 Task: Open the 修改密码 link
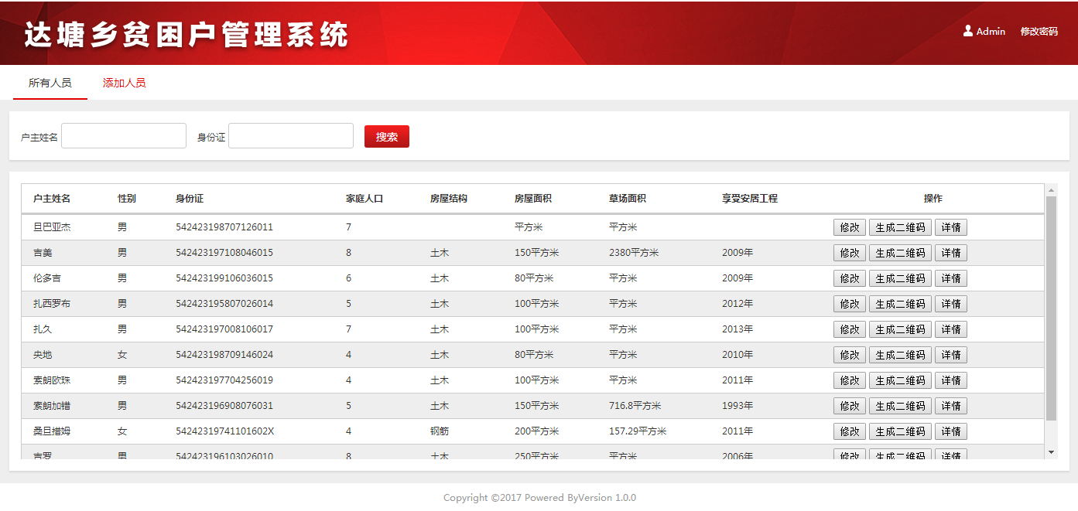[x=1039, y=32]
